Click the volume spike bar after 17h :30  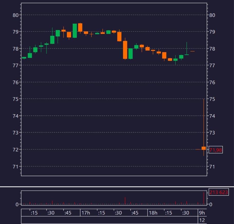click(125, 201)
